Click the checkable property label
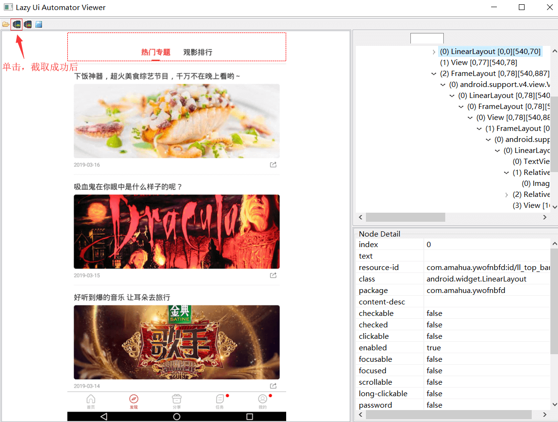558x422 pixels. click(376, 314)
